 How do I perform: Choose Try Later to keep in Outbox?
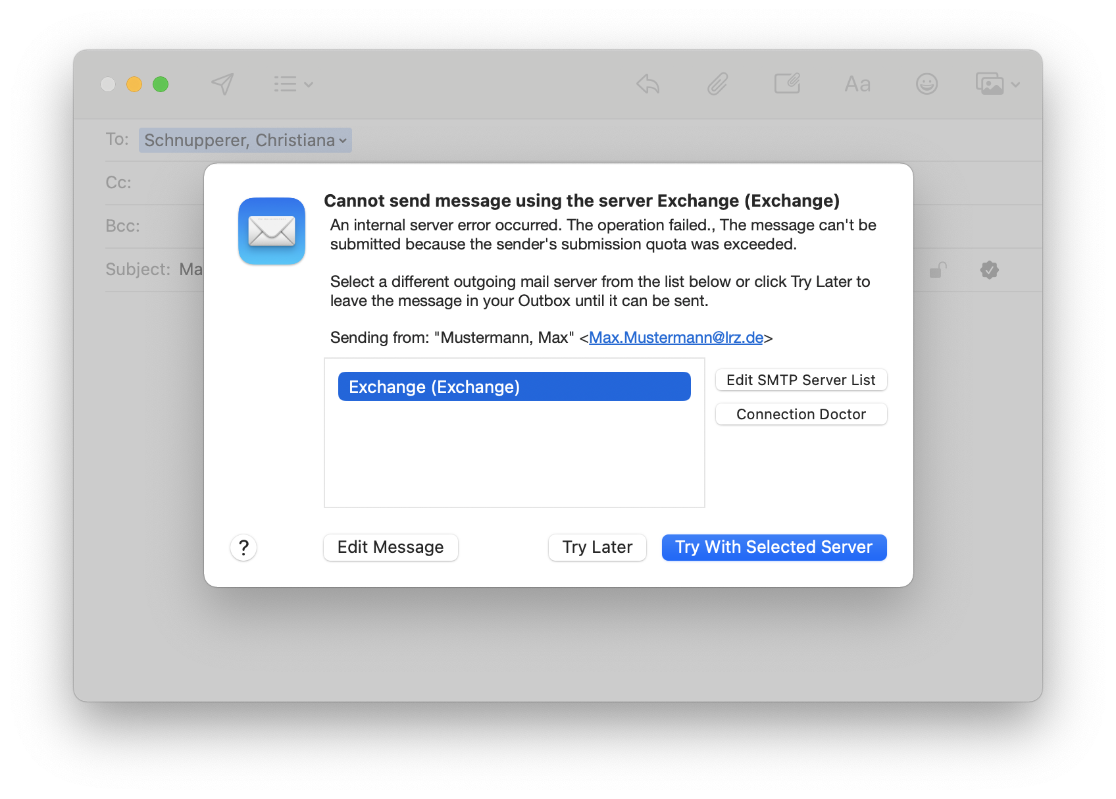pos(597,548)
